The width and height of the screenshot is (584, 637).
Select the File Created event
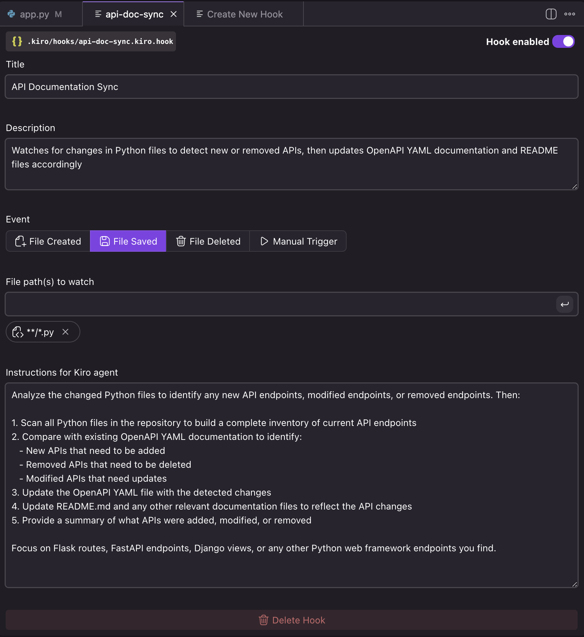point(48,241)
